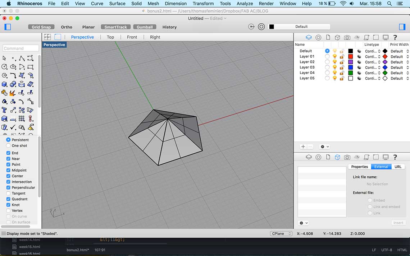Add a new layer with the plus button
The height and width of the screenshot is (256, 410).
[303, 146]
